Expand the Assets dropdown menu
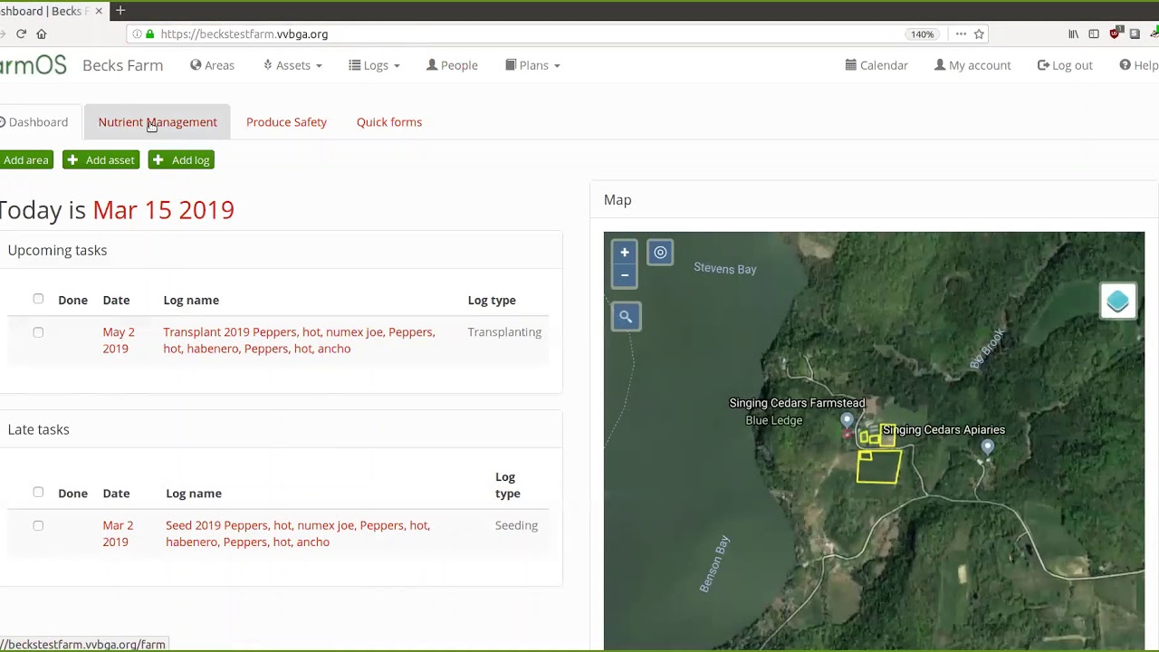This screenshot has width=1159, height=652. pos(292,65)
